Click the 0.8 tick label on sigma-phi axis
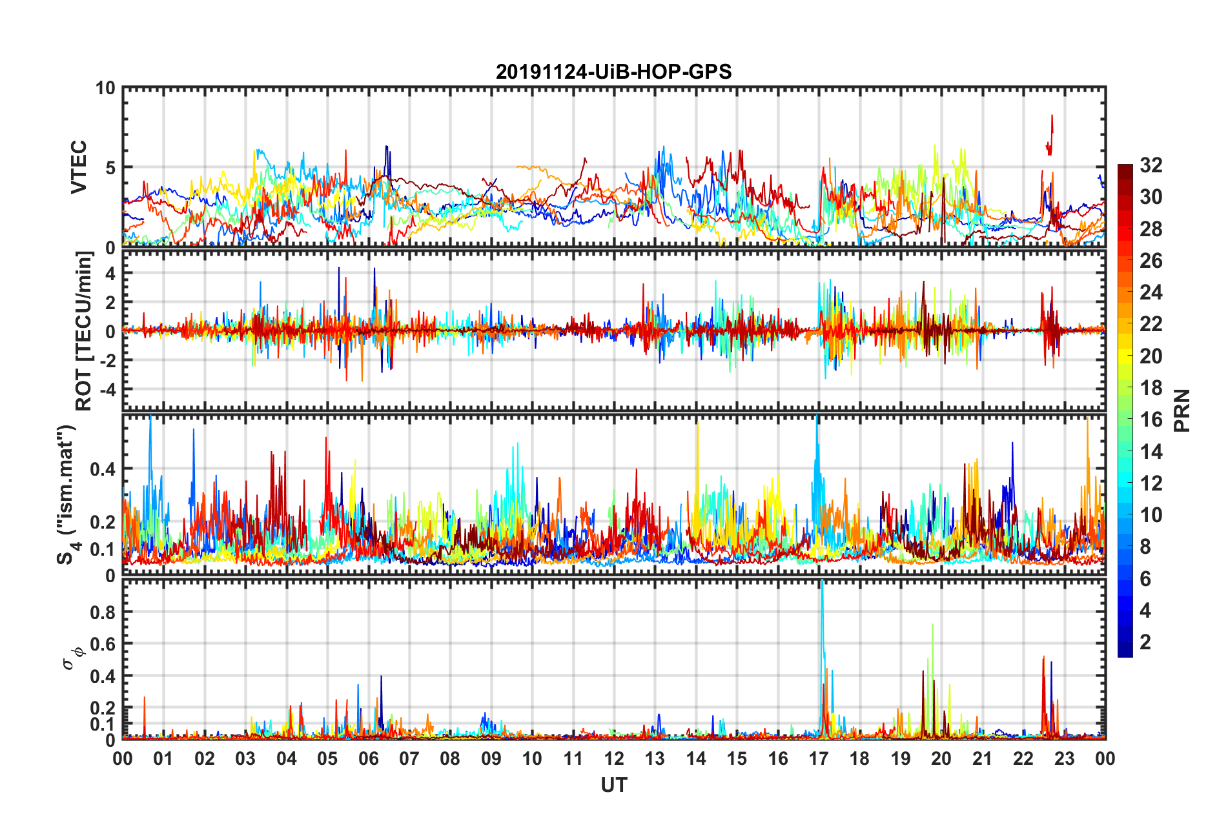 pos(103,612)
